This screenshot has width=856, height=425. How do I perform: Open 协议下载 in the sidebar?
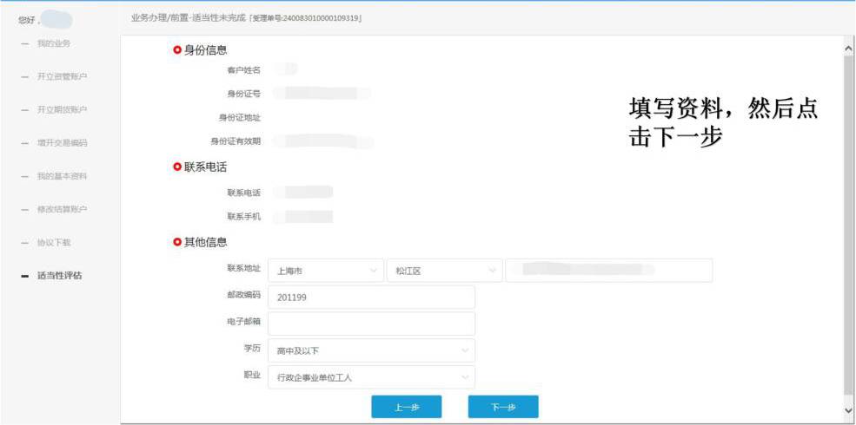click(53, 242)
